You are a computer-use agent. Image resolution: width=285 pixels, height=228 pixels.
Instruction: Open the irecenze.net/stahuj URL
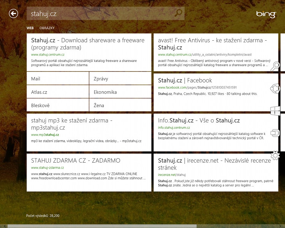point(172,175)
